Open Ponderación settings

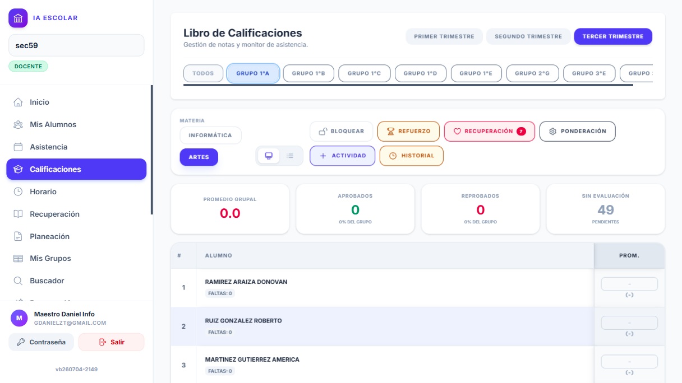tap(578, 132)
